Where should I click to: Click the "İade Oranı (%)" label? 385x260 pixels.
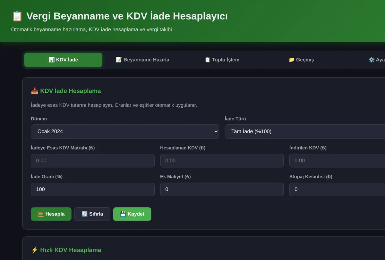pos(47,177)
